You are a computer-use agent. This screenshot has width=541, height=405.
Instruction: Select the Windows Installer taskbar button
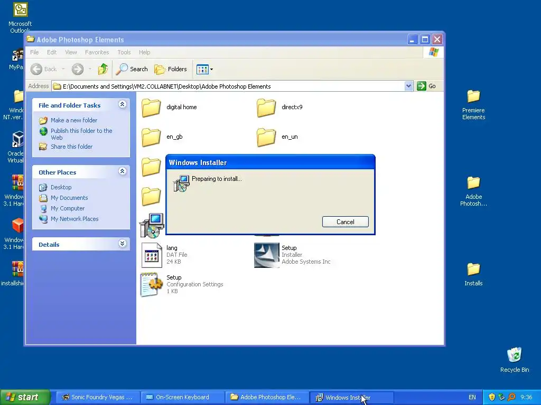click(x=351, y=398)
